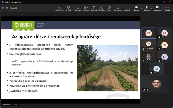173x108 pixels.
Task: Click the bullet 'Szénmegkötési potenciál:'
Action: 26,54
